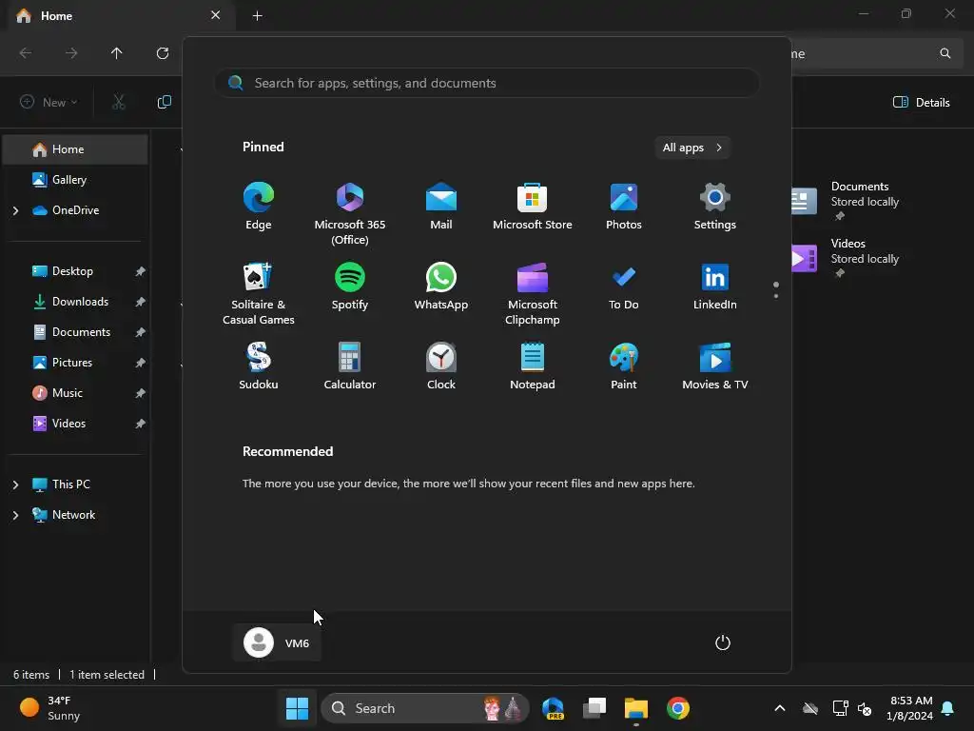Image resolution: width=974 pixels, height=731 pixels.
Task: Open the Calculator app
Action: click(x=350, y=366)
